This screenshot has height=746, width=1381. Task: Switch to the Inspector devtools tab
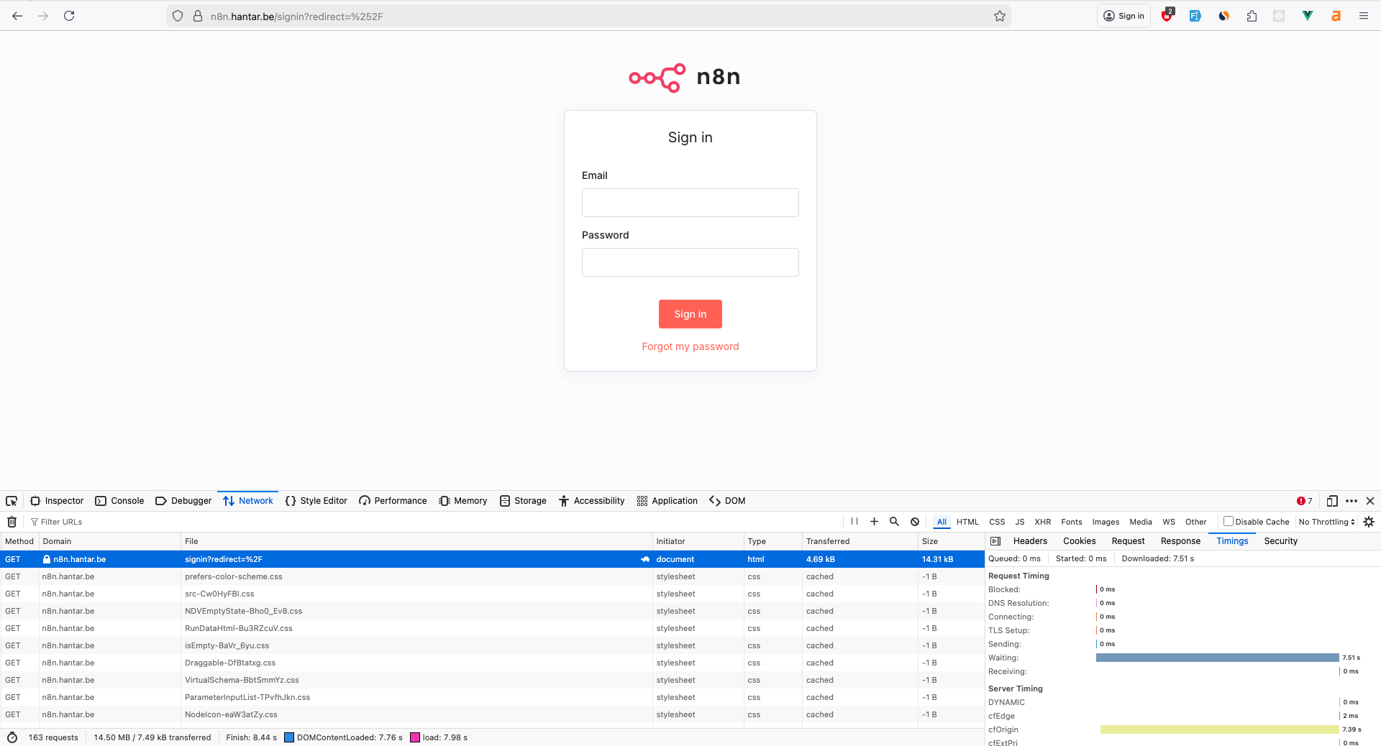pyautogui.click(x=57, y=501)
